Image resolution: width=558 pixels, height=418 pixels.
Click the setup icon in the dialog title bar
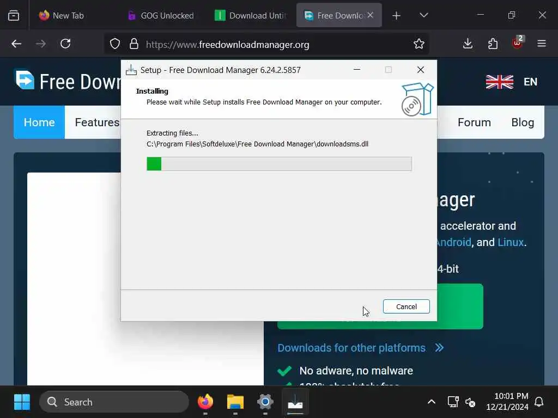pos(131,70)
